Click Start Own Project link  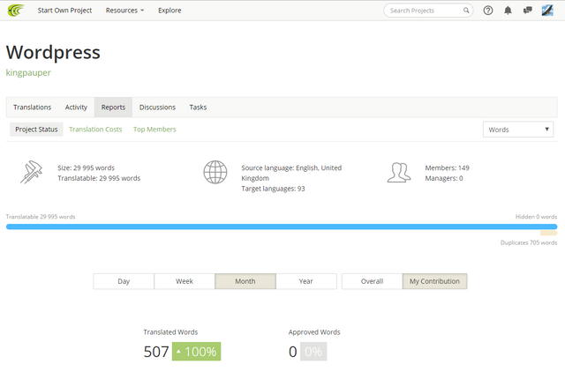coord(64,11)
